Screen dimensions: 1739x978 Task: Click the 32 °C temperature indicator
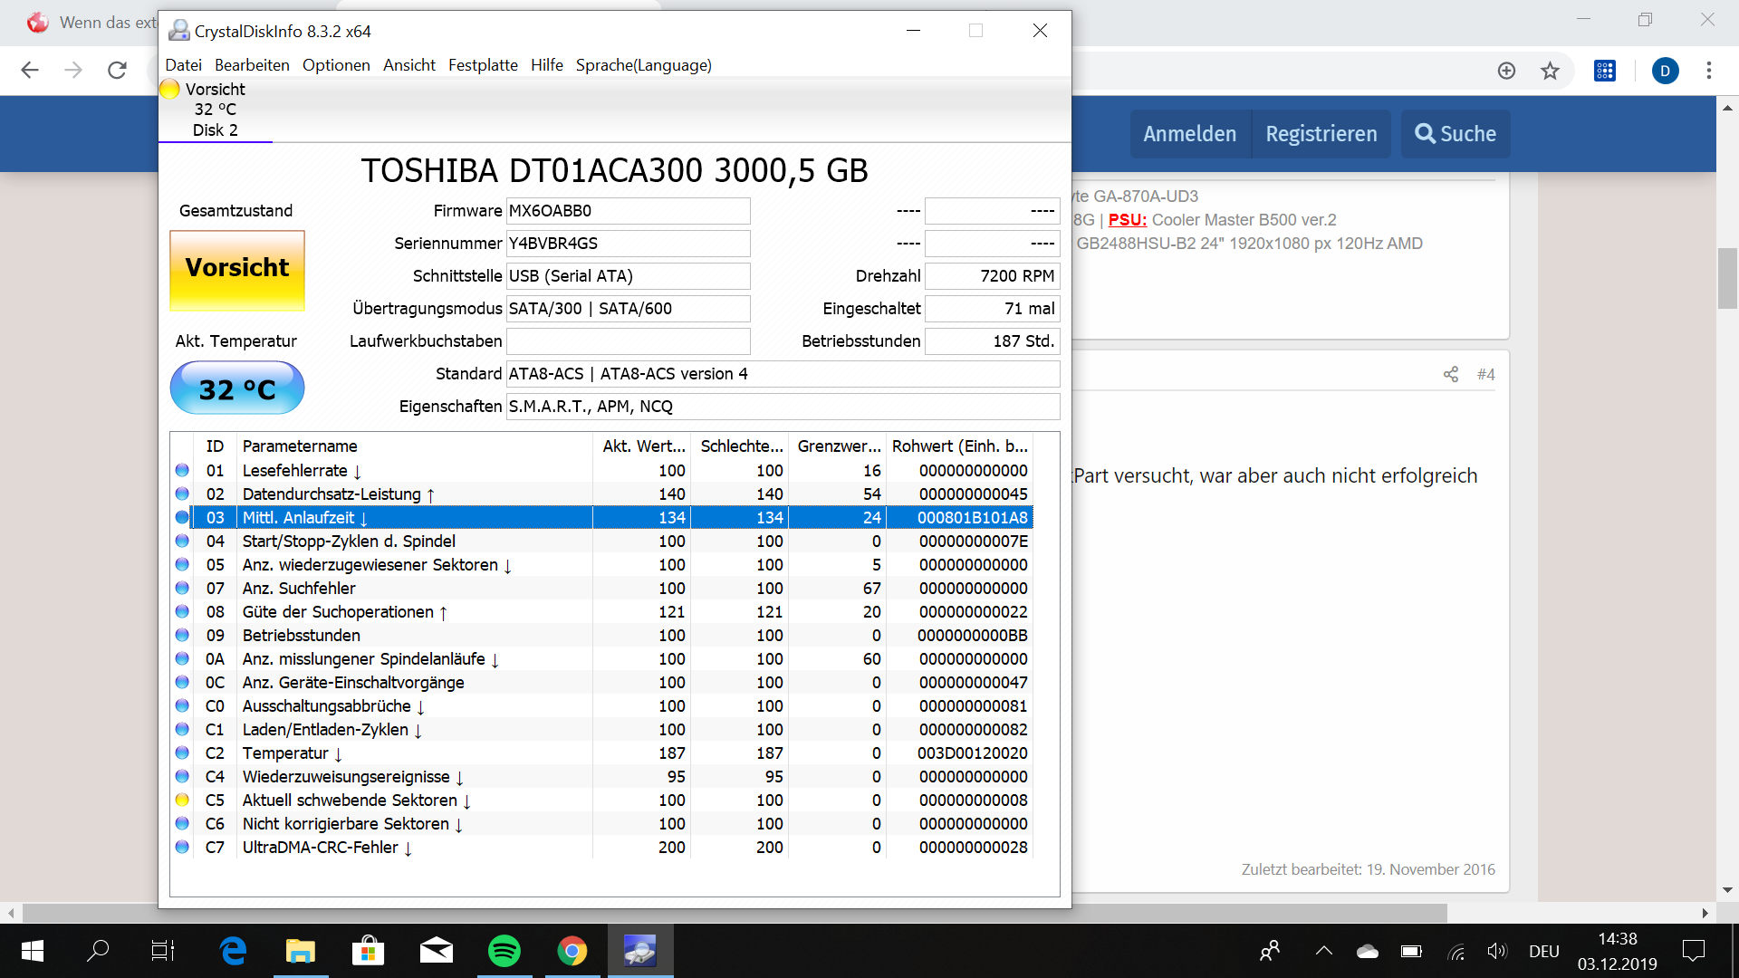(237, 388)
